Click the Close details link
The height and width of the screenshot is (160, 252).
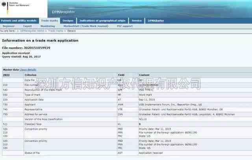point(28,70)
